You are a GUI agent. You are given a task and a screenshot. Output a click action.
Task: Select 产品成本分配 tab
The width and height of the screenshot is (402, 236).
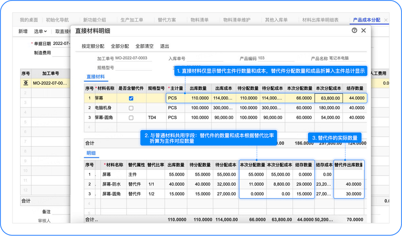tap(367, 20)
